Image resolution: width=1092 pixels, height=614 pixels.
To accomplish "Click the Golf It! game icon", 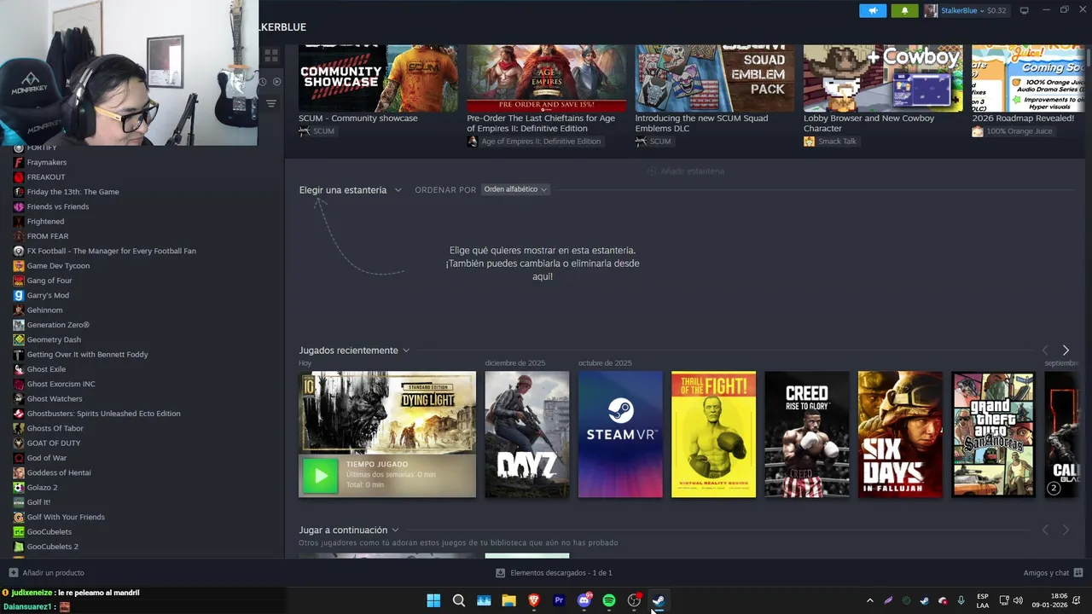I will [x=19, y=502].
